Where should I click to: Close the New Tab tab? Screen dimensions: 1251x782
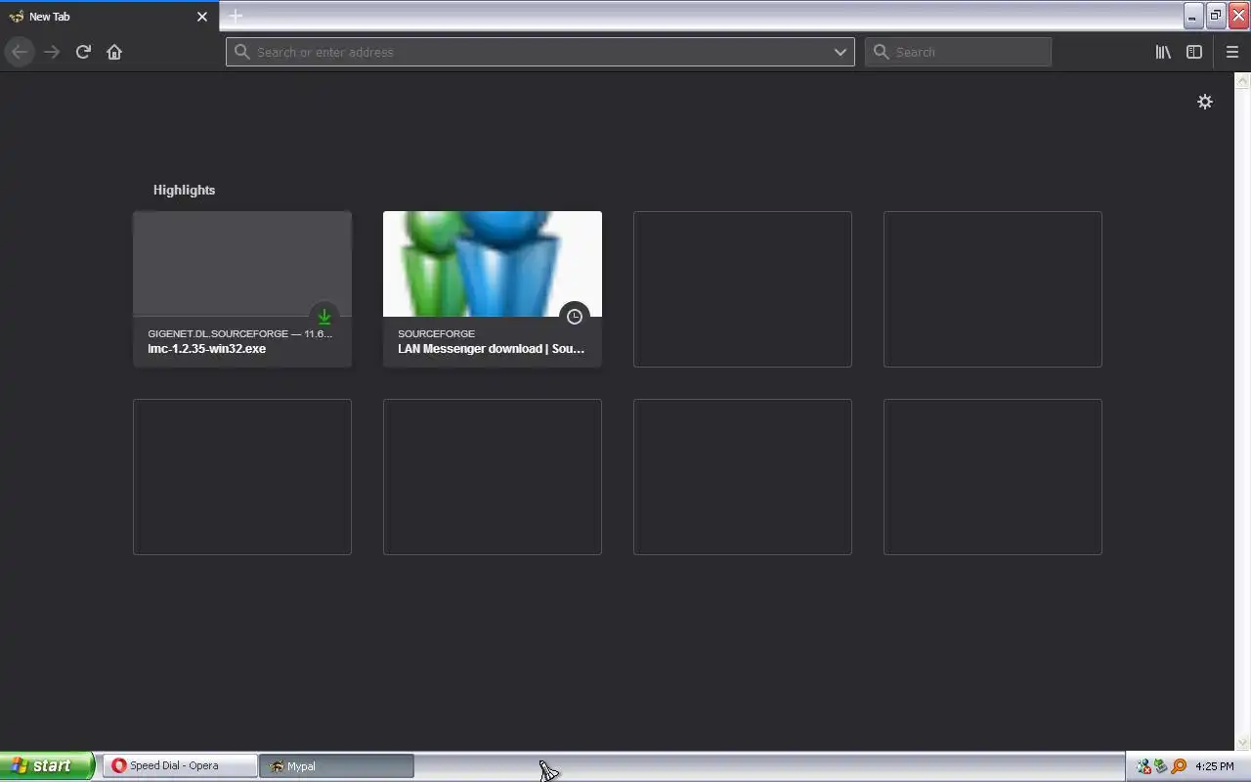(x=202, y=17)
